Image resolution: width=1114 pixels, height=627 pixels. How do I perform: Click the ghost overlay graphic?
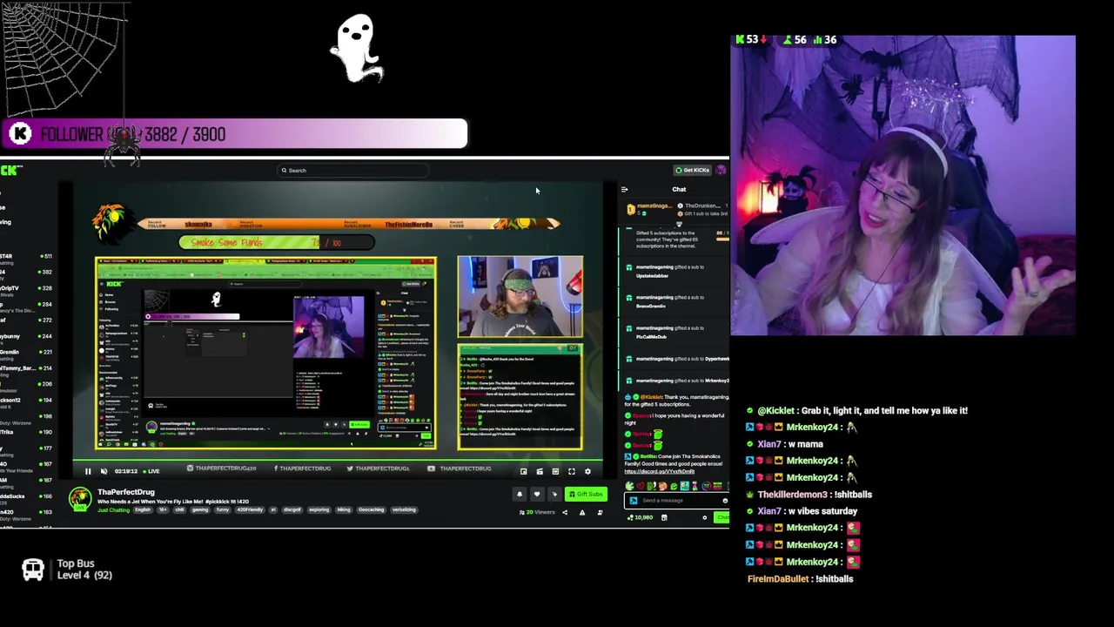click(357, 50)
